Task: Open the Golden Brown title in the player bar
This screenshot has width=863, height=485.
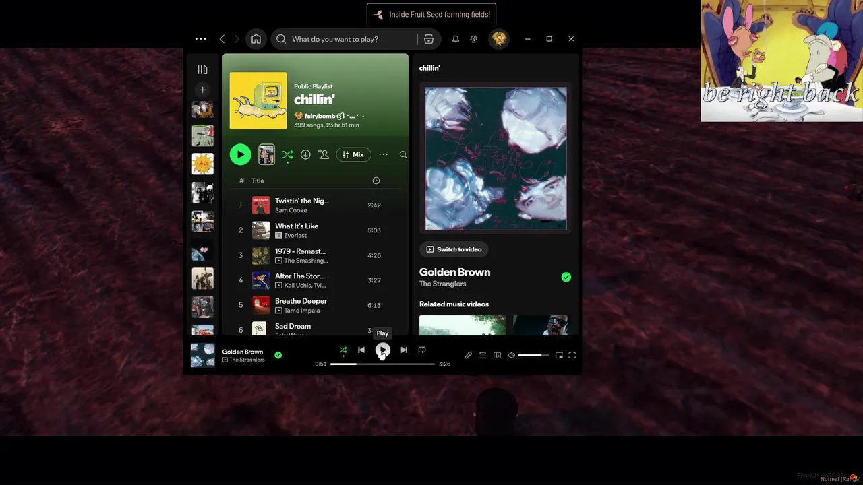Action: pyautogui.click(x=243, y=352)
